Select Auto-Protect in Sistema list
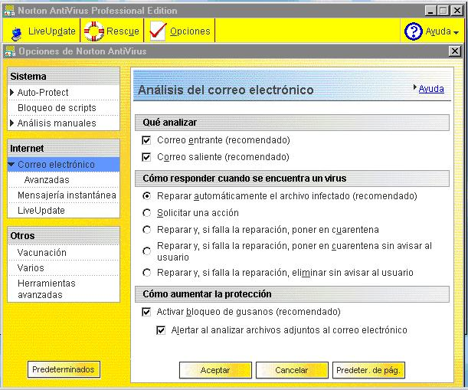Viewport: 468px width, 390px height. pyautogui.click(x=43, y=93)
